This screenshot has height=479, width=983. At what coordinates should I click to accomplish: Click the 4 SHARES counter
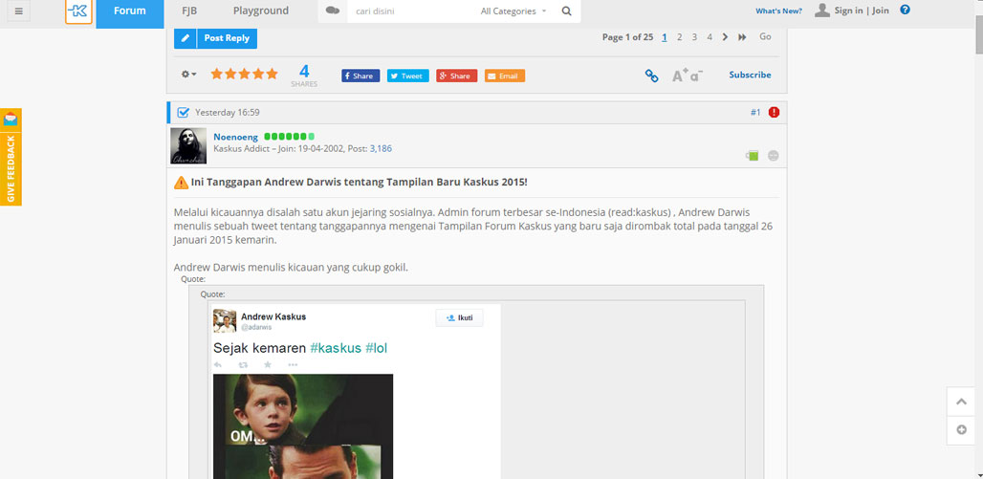pos(304,76)
